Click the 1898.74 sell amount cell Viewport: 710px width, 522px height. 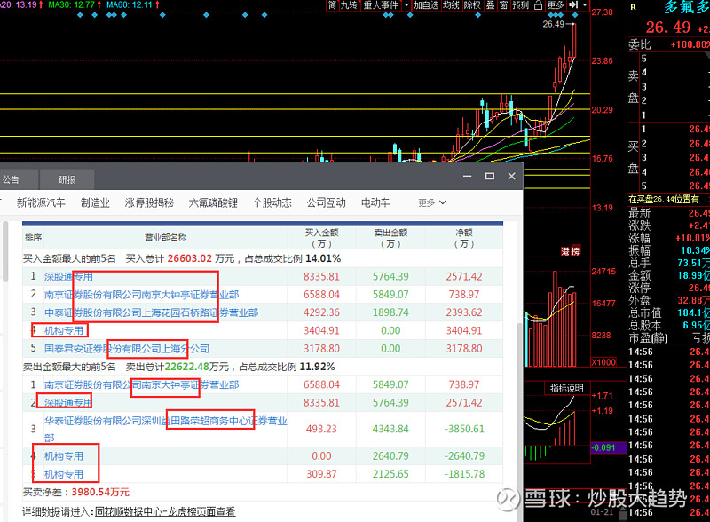click(390, 312)
